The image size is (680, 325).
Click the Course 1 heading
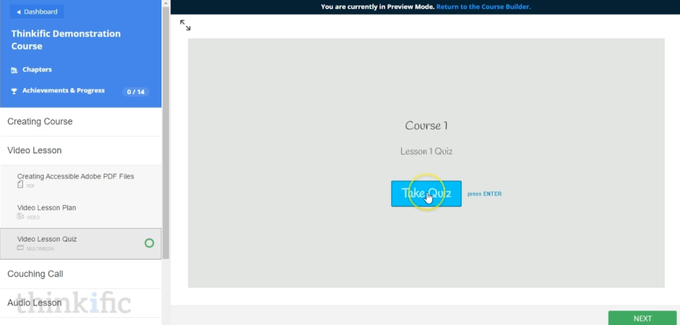point(426,126)
